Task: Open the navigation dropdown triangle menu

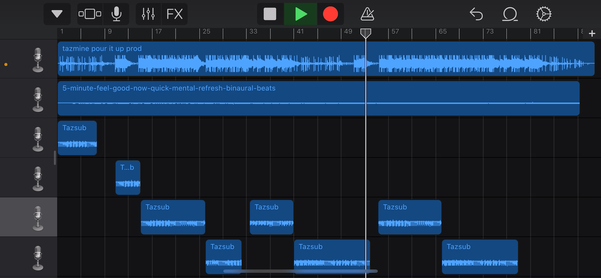Action: pos(57,14)
